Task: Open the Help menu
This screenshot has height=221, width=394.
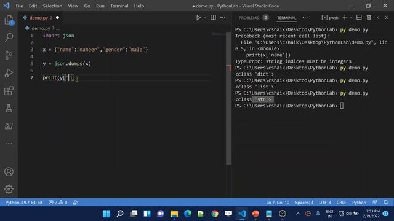Action: click(x=139, y=6)
